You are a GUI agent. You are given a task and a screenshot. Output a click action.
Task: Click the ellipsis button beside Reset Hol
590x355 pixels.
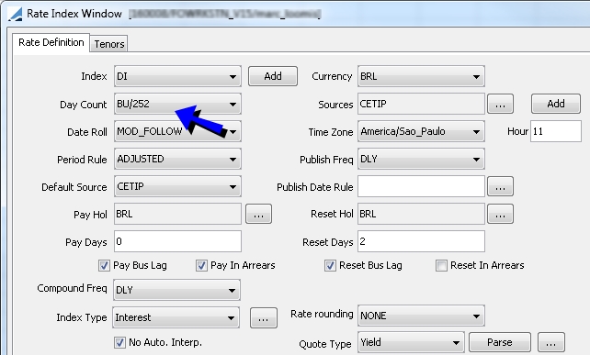(500, 214)
